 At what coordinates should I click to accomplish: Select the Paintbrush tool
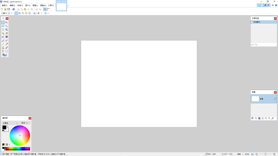(x=3, y=40)
